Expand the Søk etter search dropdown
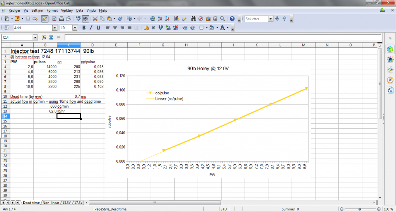The width and height of the screenshot is (396, 212). (271, 19)
